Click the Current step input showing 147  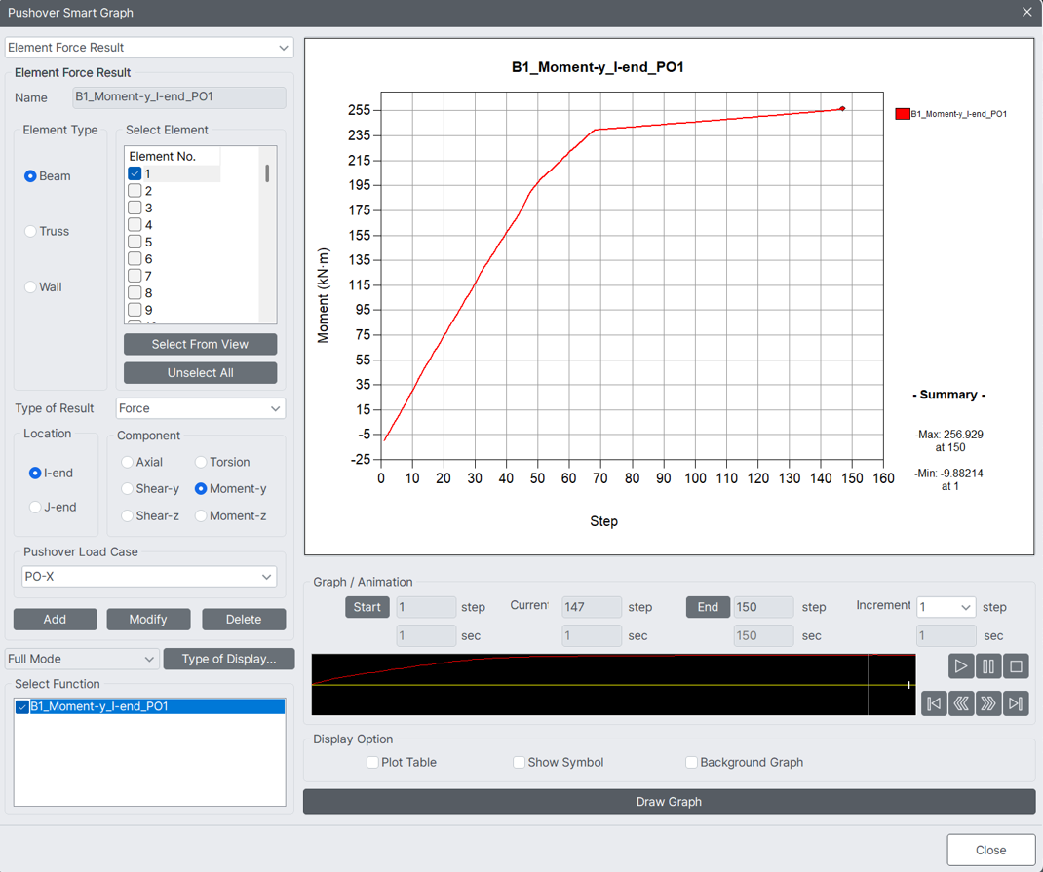(x=591, y=606)
